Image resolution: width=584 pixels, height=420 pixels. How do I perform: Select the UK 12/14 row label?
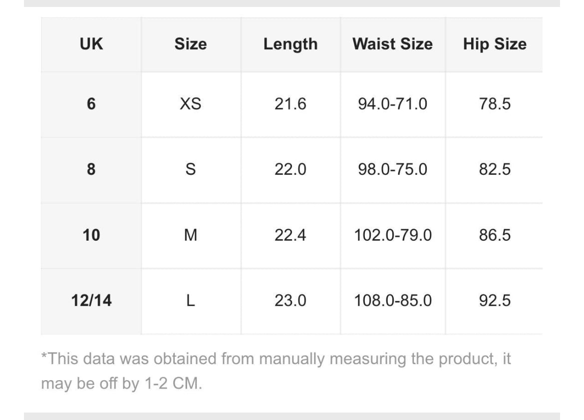(91, 301)
